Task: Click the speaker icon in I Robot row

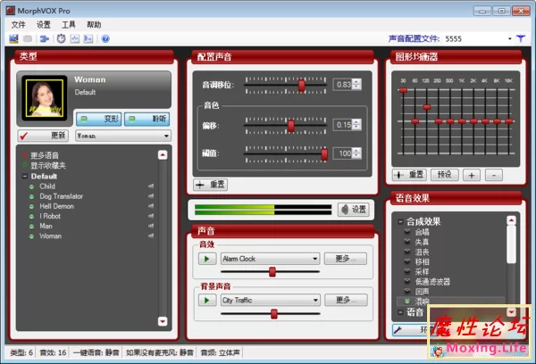Action: click(x=151, y=216)
